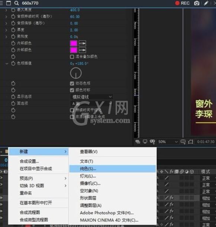Screen dimensions: 216x227
Task: Click the 60.00 audio duration value
Action: pyautogui.click(x=75, y=17)
